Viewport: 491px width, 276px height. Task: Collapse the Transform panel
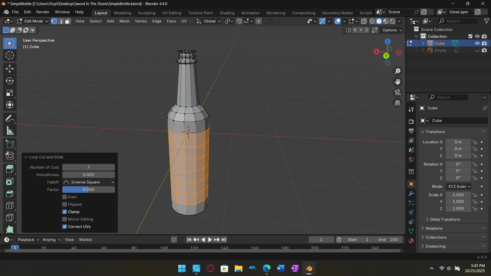tap(423, 132)
